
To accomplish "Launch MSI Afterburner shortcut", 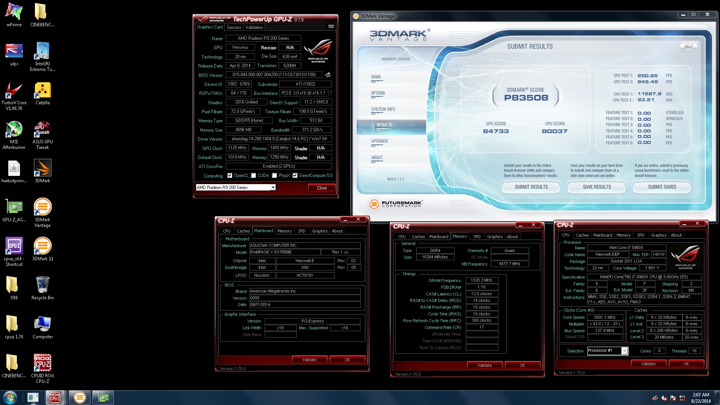I will tap(14, 135).
